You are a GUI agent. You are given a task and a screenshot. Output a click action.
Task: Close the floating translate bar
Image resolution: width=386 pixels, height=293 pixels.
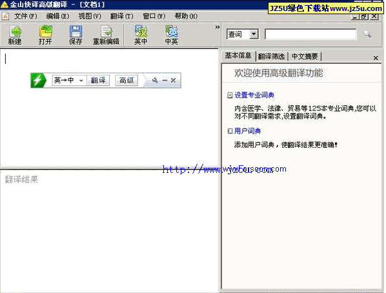tap(173, 80)
